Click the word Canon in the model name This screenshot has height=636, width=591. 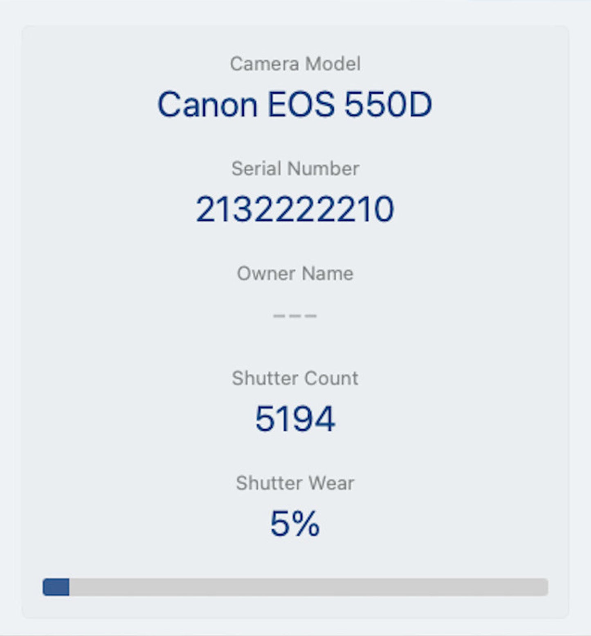(x=207, y=105)
